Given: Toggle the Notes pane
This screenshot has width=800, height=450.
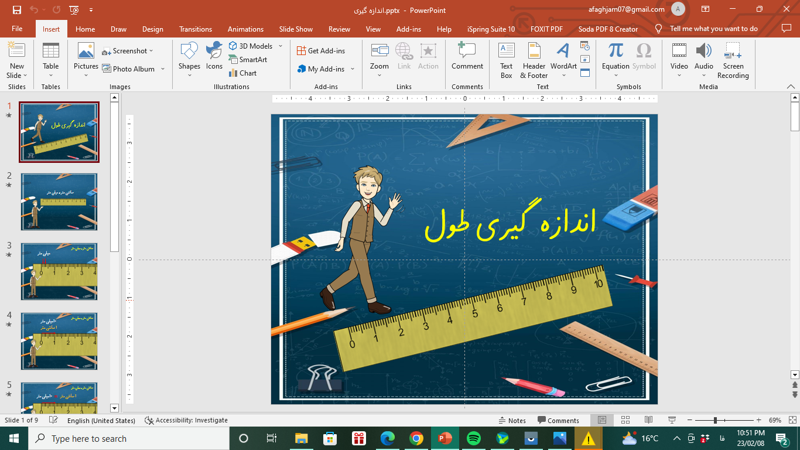Looking at the screenshot, I should (x=515, y=420).
